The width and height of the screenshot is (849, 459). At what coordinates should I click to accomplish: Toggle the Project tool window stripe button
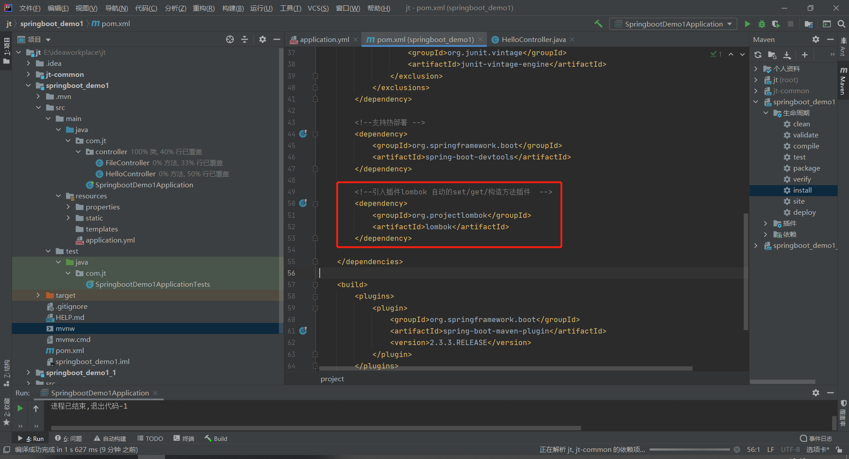pos(6,51)
